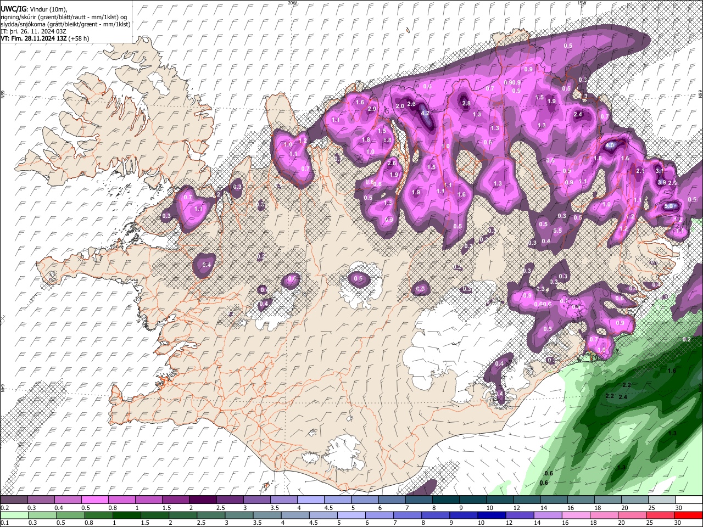Click the 2.8 snowfall value on map
The width and height of the screenshot is (703, 527).
[x=466, y=103]
